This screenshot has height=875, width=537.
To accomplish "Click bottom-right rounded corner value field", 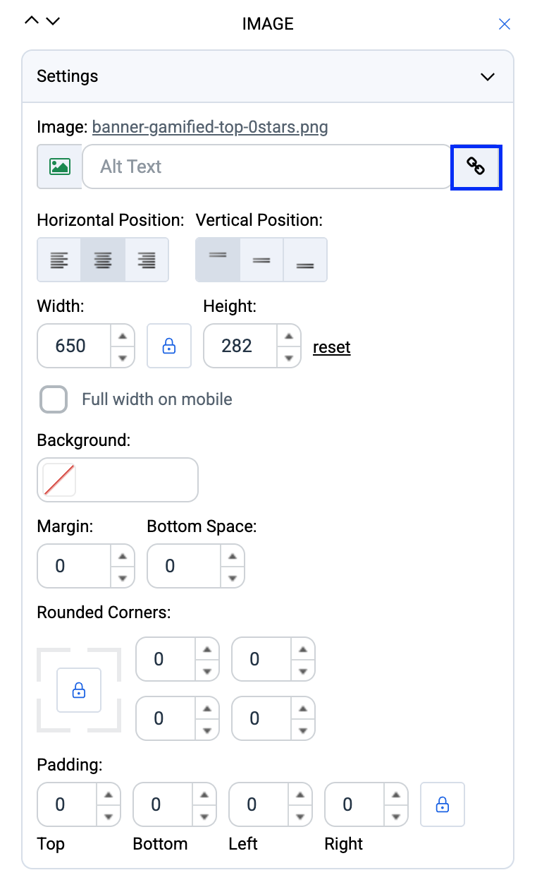I will [261, 718].
